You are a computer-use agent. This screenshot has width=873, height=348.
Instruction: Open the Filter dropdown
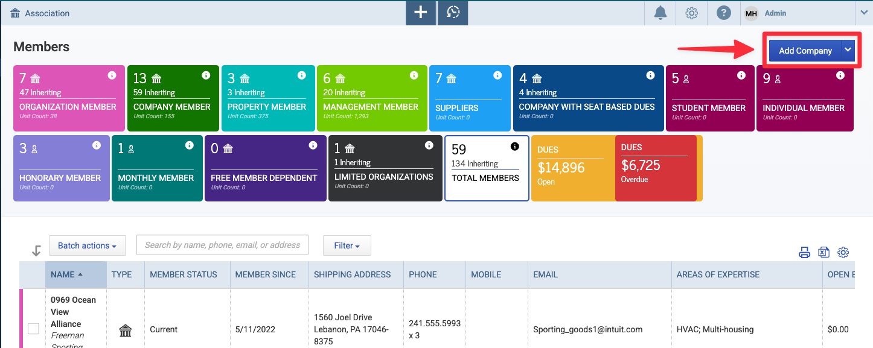[x=347, y=245]
